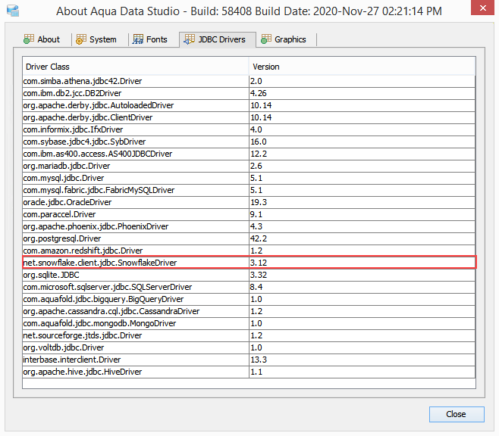
Task: Click the JDBC Drivers tab icon
Action: [x=190, y=39]
